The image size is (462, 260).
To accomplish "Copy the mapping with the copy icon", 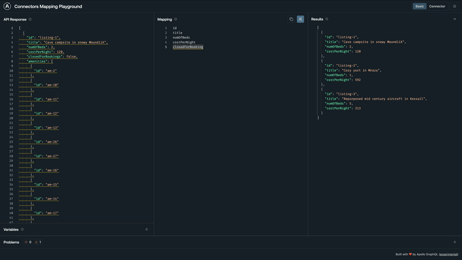I will 291,19.
